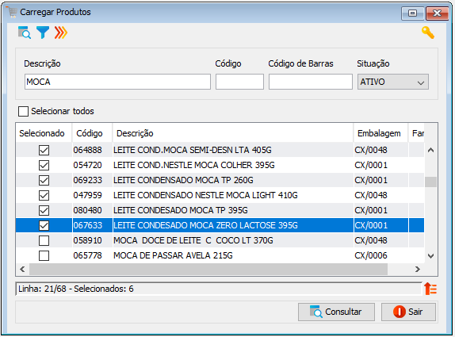
Task: Uncheck product 080480 checkbox
Action: coord(44,210)
